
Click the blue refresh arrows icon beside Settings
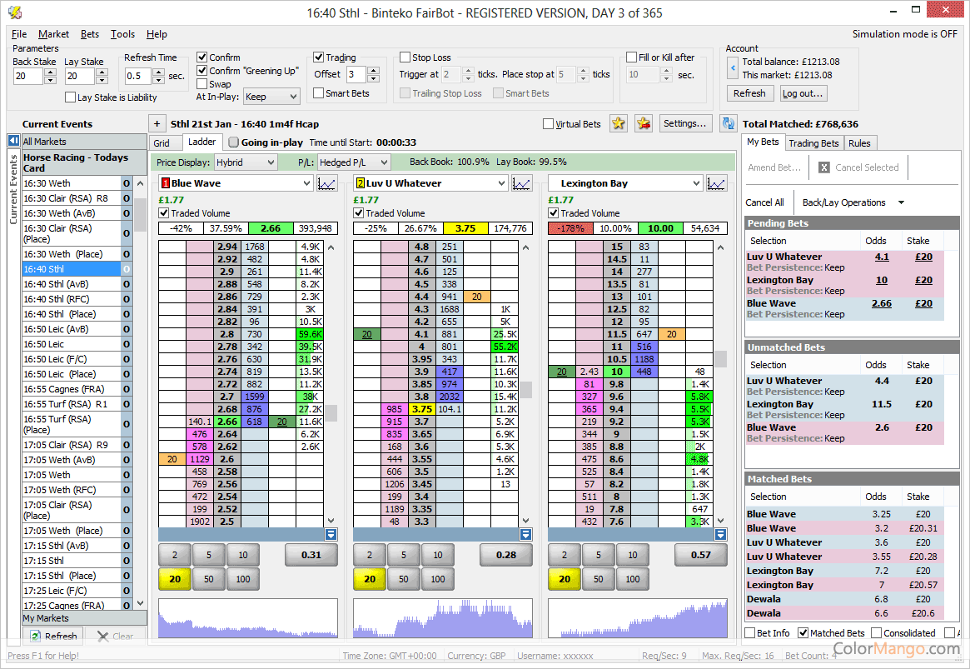click(x=729, y=123)
